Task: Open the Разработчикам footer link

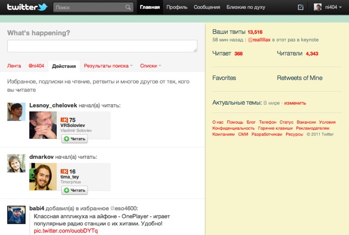Action: (x=267, y=135)
